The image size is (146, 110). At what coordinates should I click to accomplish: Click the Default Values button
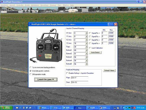(109, 71)
